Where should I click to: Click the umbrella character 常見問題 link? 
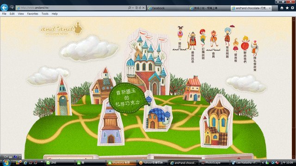[x=229, y=41]
